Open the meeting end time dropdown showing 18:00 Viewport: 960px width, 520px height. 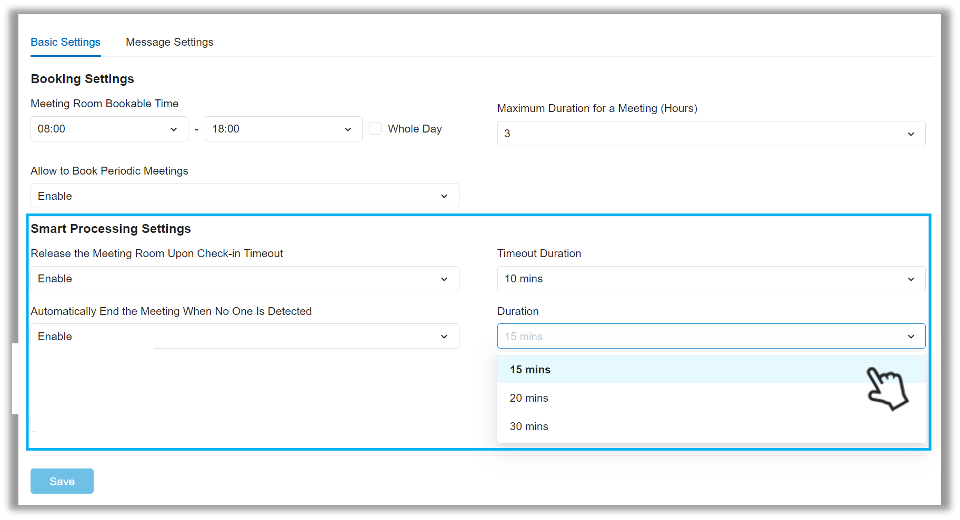(x=283, y=129)
